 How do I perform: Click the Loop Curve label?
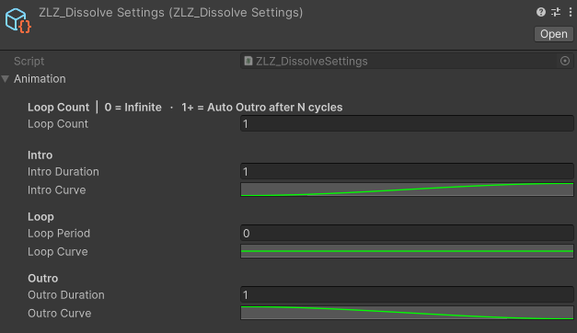tap(58, 252)
